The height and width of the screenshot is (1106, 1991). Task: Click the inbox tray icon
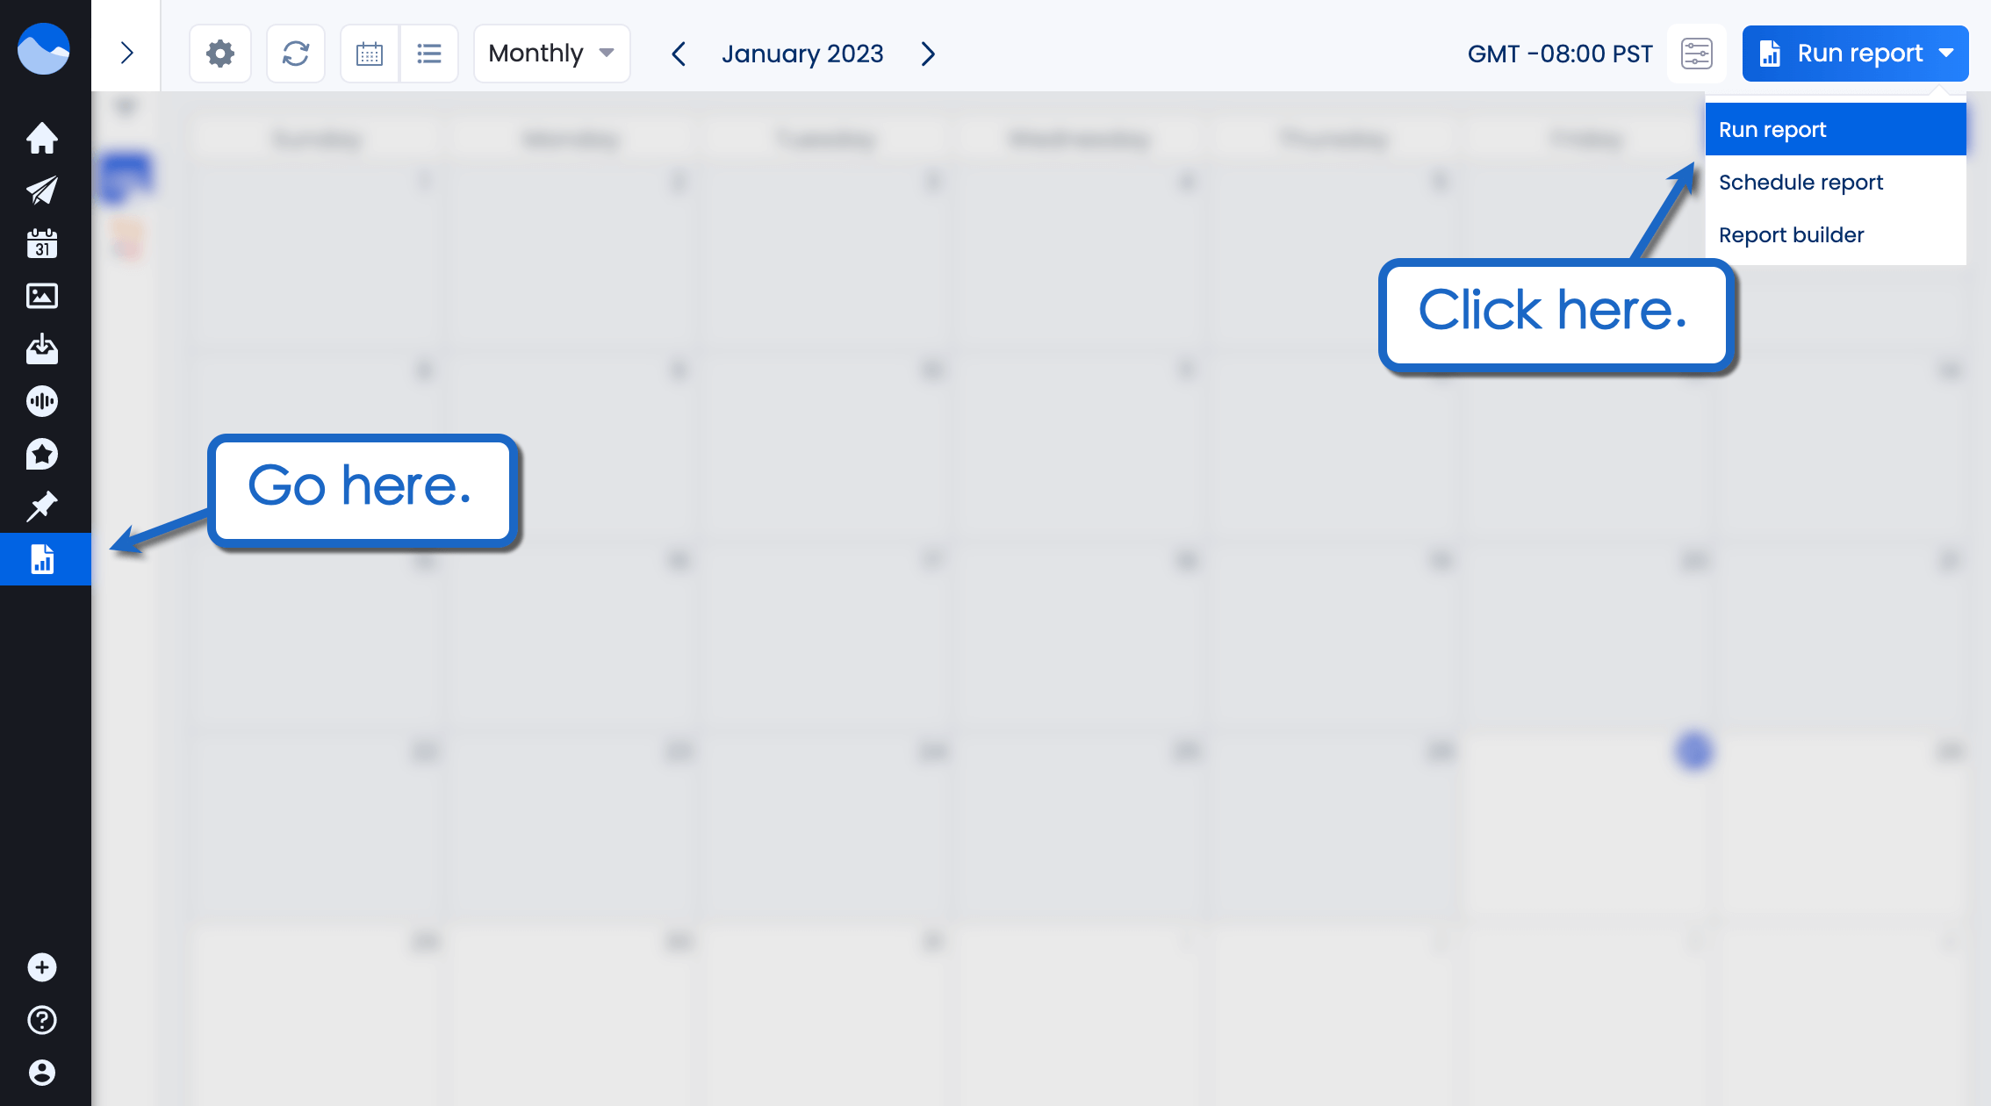tap(42, 349)
